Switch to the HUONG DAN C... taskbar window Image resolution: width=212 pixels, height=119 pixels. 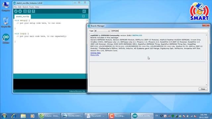coord(73,116)
